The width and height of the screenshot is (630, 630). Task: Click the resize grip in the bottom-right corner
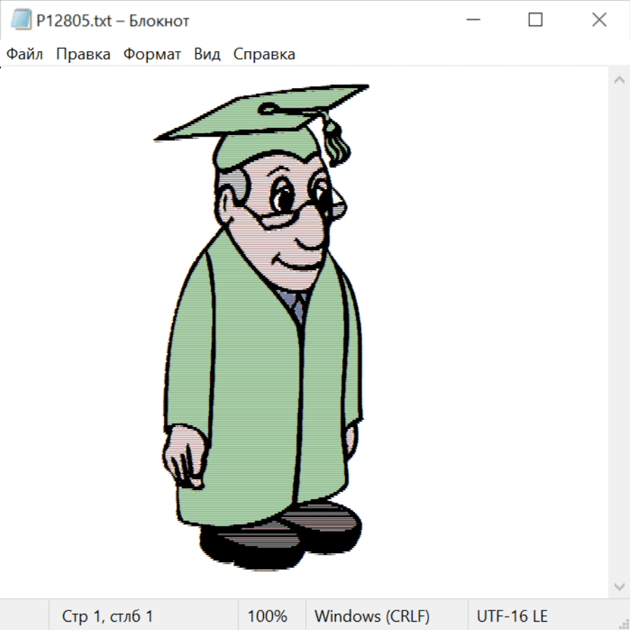[623, 623]
